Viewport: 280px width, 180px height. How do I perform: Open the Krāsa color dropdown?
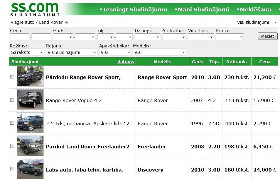(230, 37)
